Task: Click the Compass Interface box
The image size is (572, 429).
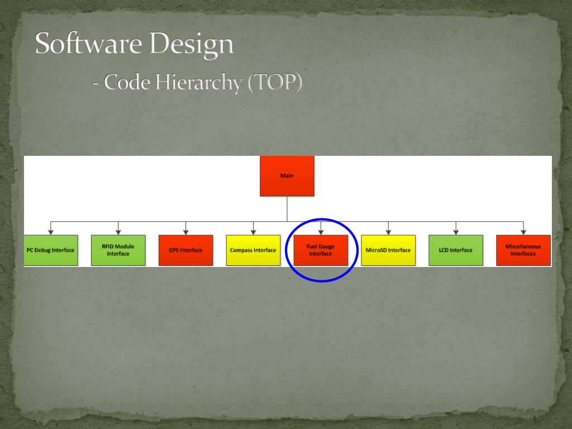Action: tap(253, 250)
